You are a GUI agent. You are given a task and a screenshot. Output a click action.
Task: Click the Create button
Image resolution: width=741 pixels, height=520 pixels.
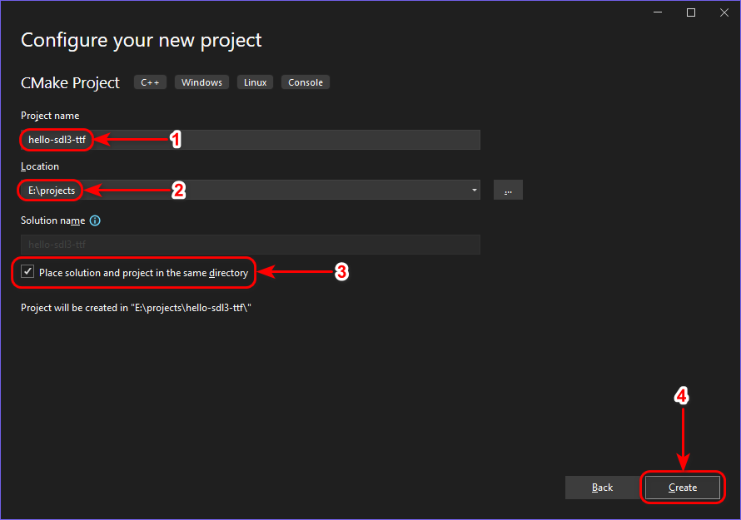683,488
